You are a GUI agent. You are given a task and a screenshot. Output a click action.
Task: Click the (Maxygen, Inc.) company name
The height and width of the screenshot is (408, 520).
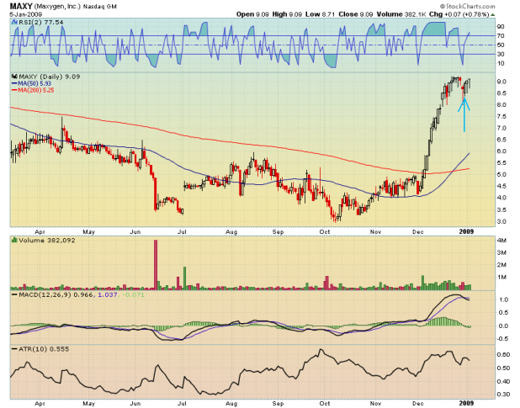[x=57, y=6]
